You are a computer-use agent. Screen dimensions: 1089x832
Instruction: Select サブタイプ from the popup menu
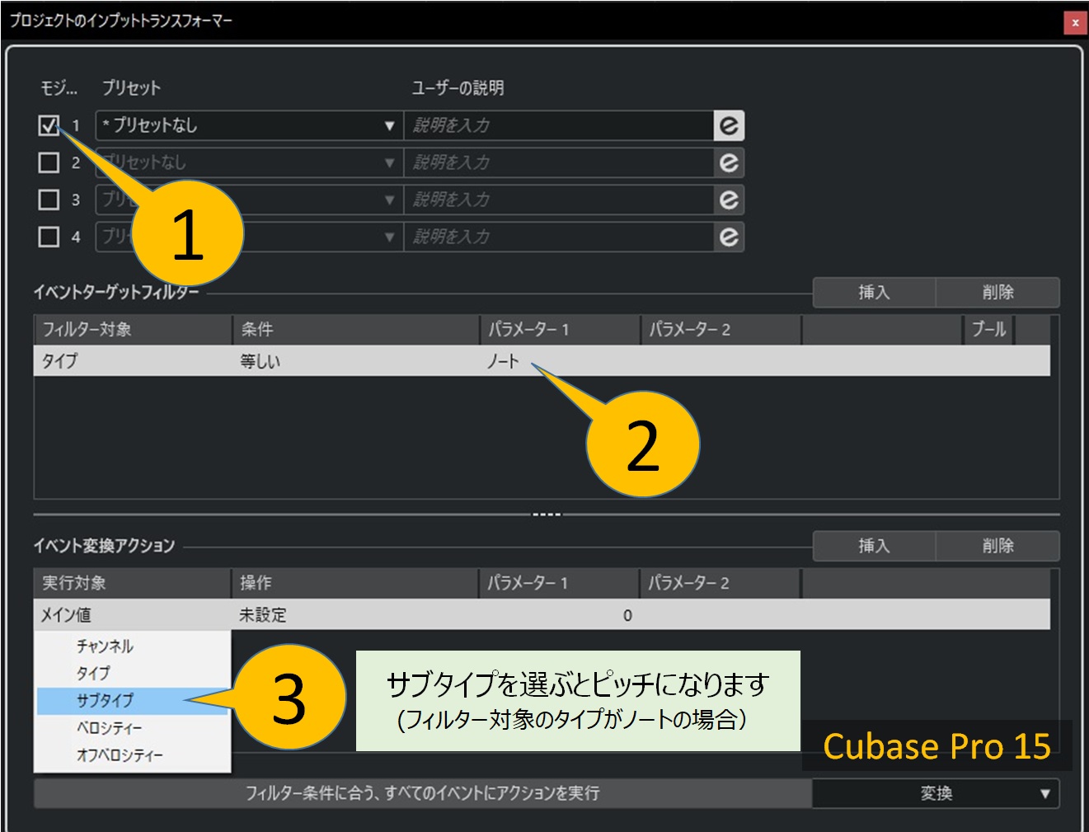click(x=106, y=701)
